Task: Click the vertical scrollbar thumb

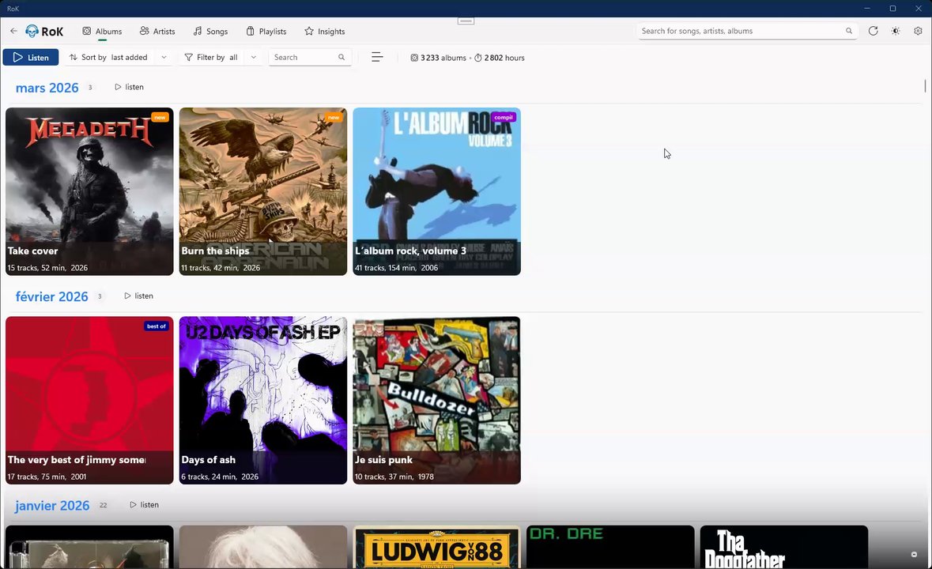Action: [925, 85]
